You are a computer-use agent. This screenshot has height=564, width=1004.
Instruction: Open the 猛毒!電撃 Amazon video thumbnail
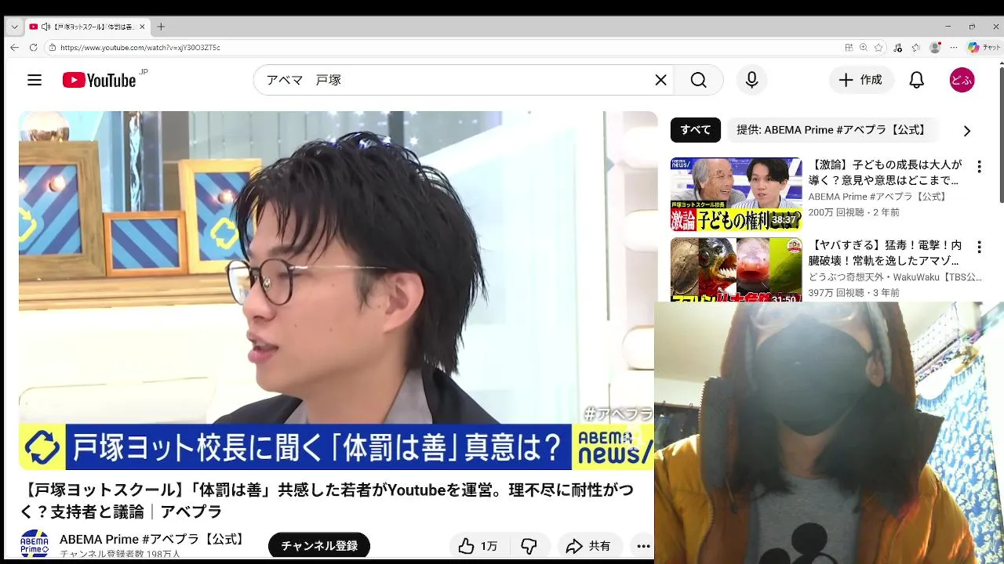coord(736,269)
